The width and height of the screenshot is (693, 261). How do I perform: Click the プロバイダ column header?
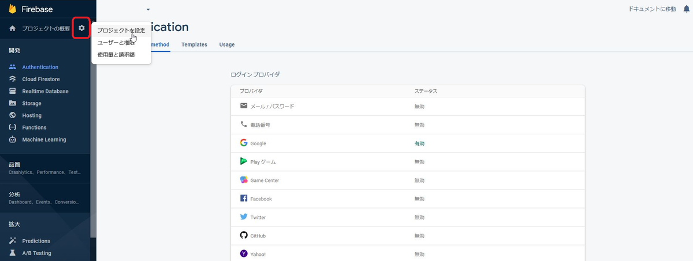tap(251, 91)
